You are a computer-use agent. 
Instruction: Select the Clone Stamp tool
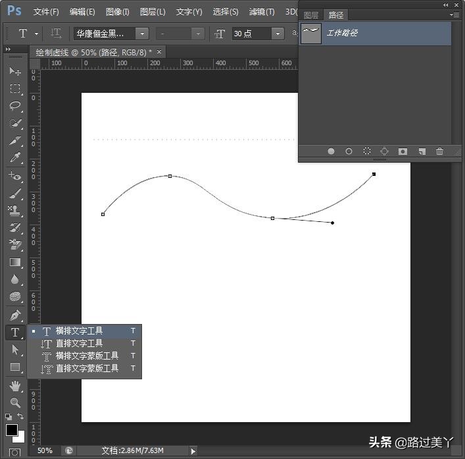15,211
